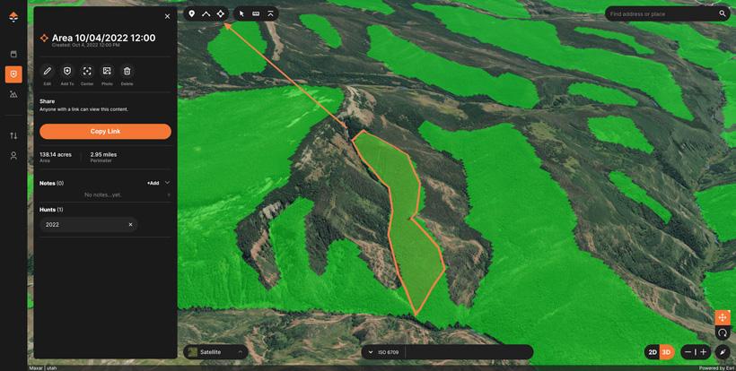Click the compass north icon

pos(723,352)
